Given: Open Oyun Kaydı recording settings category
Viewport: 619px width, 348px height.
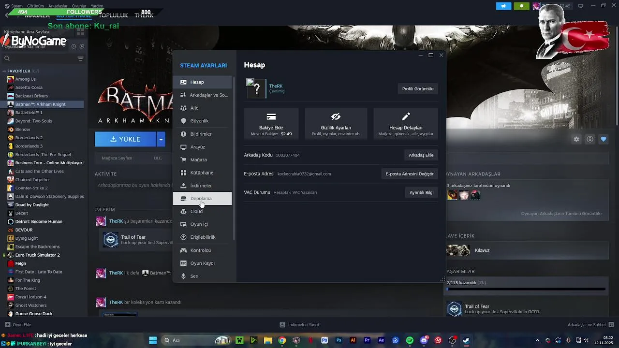Looking at the screenshot, I should [202, 263].
